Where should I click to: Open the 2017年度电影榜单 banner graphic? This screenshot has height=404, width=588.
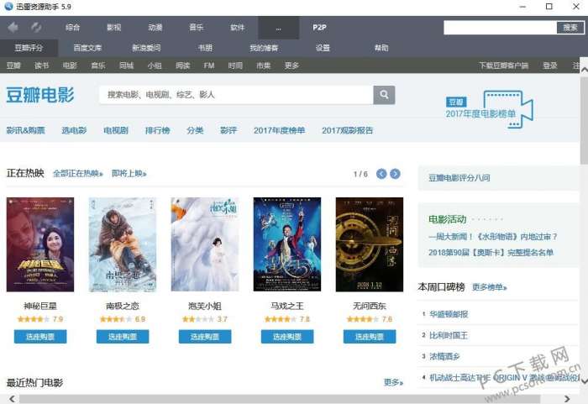[x=490, y=109]
